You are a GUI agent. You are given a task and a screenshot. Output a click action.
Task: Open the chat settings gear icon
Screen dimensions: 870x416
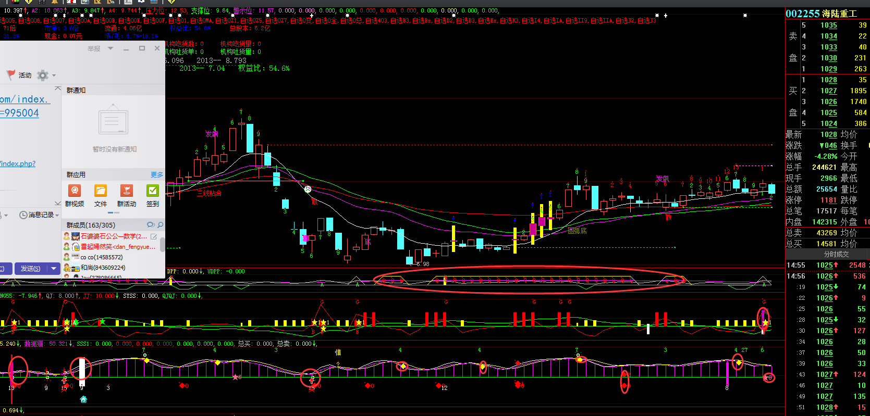(43, 75)
